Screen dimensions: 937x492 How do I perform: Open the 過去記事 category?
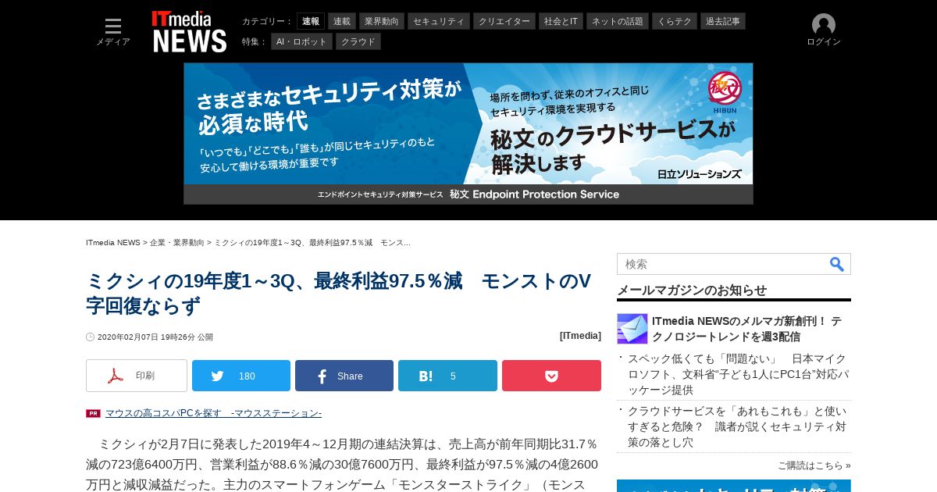coord(723,21)
